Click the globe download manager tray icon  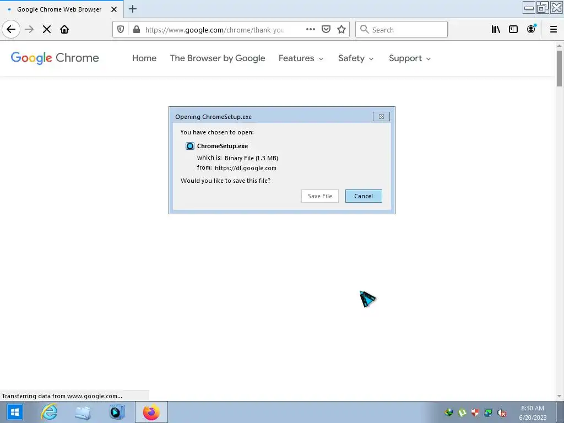pos(448,413)
